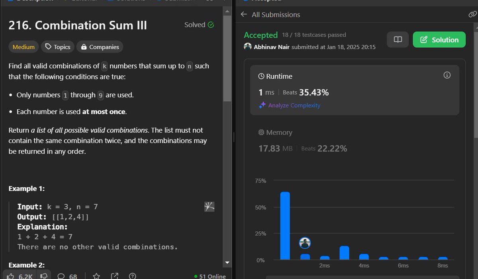Click the 6.2K likes count
This screenshot has height=279, width=478.
[25, 276]
